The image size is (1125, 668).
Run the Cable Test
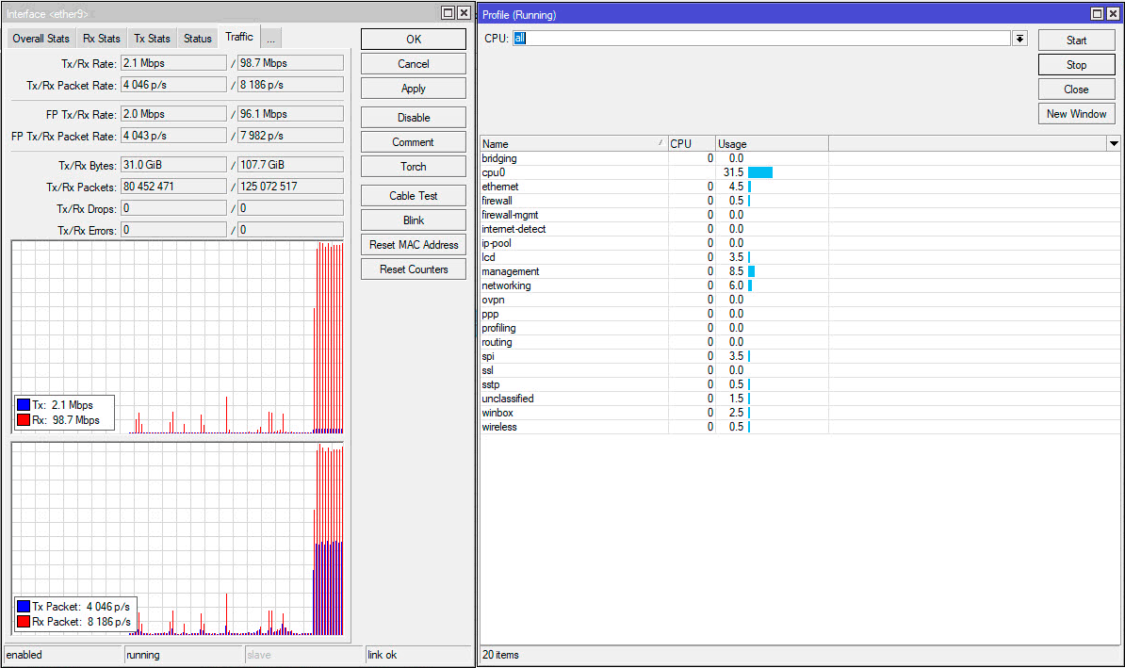click(x=414, y=196)
